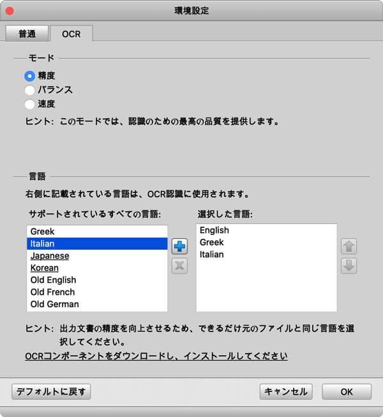
Task: Select Old German in the list
Action: click(x=97, y=304)
